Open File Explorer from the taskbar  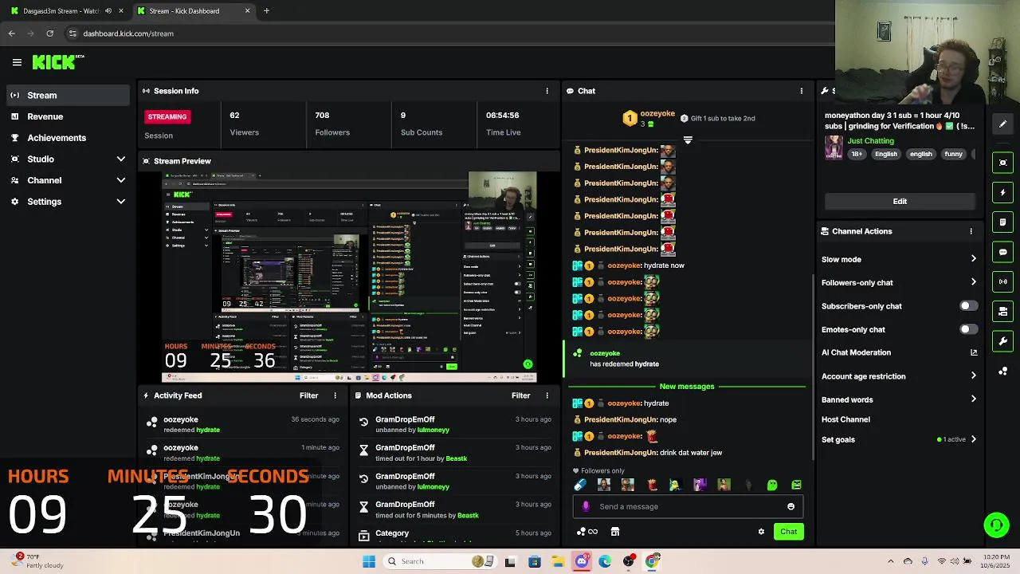558,561
